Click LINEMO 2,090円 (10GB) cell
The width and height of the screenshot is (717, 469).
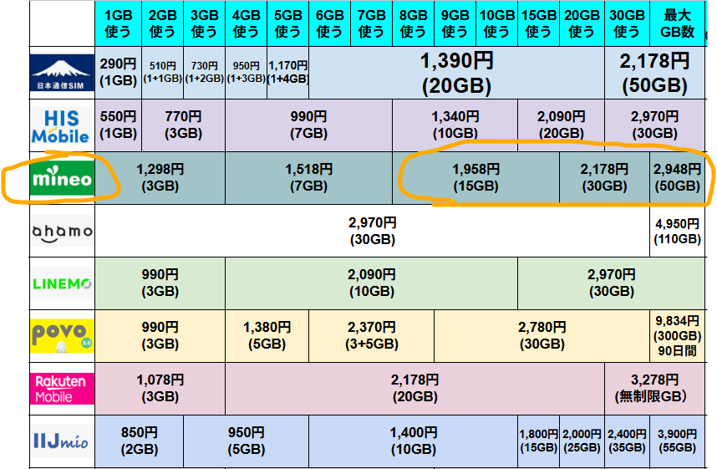371,283
